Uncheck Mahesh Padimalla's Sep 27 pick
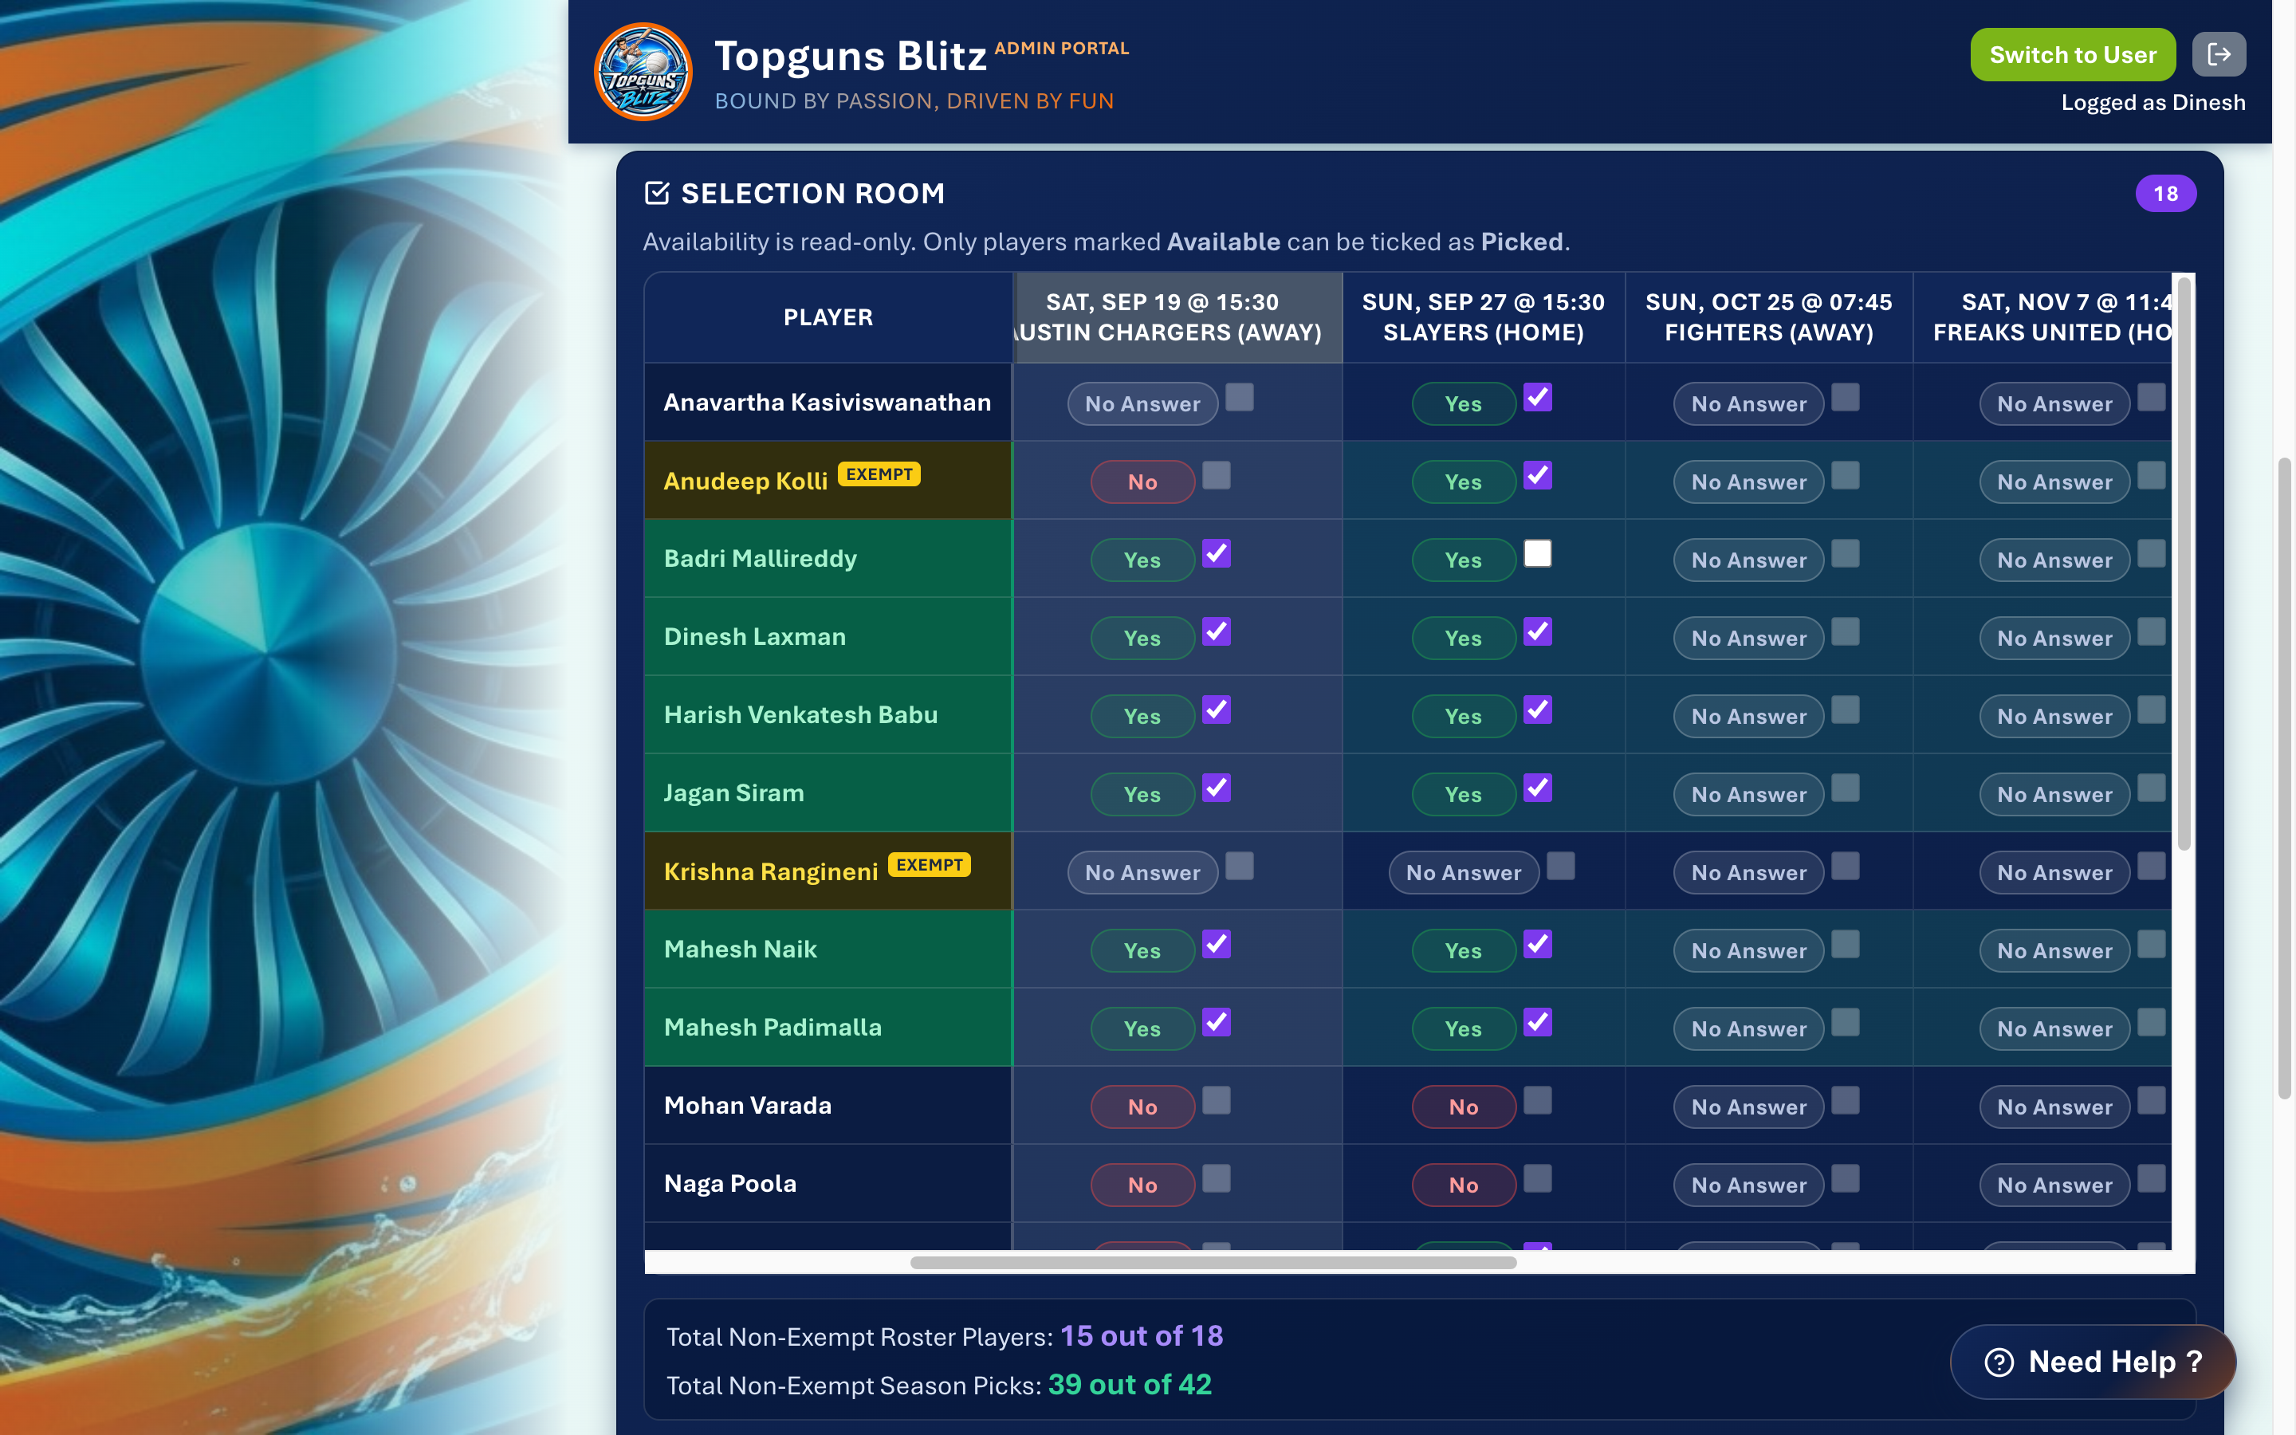Image resolution: width=2296 pixels, height=1435 pixels. [1537, 1022]
